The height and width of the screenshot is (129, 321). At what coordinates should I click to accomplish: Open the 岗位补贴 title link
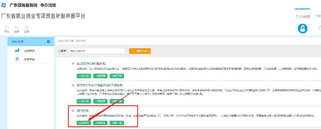[82, 110]
